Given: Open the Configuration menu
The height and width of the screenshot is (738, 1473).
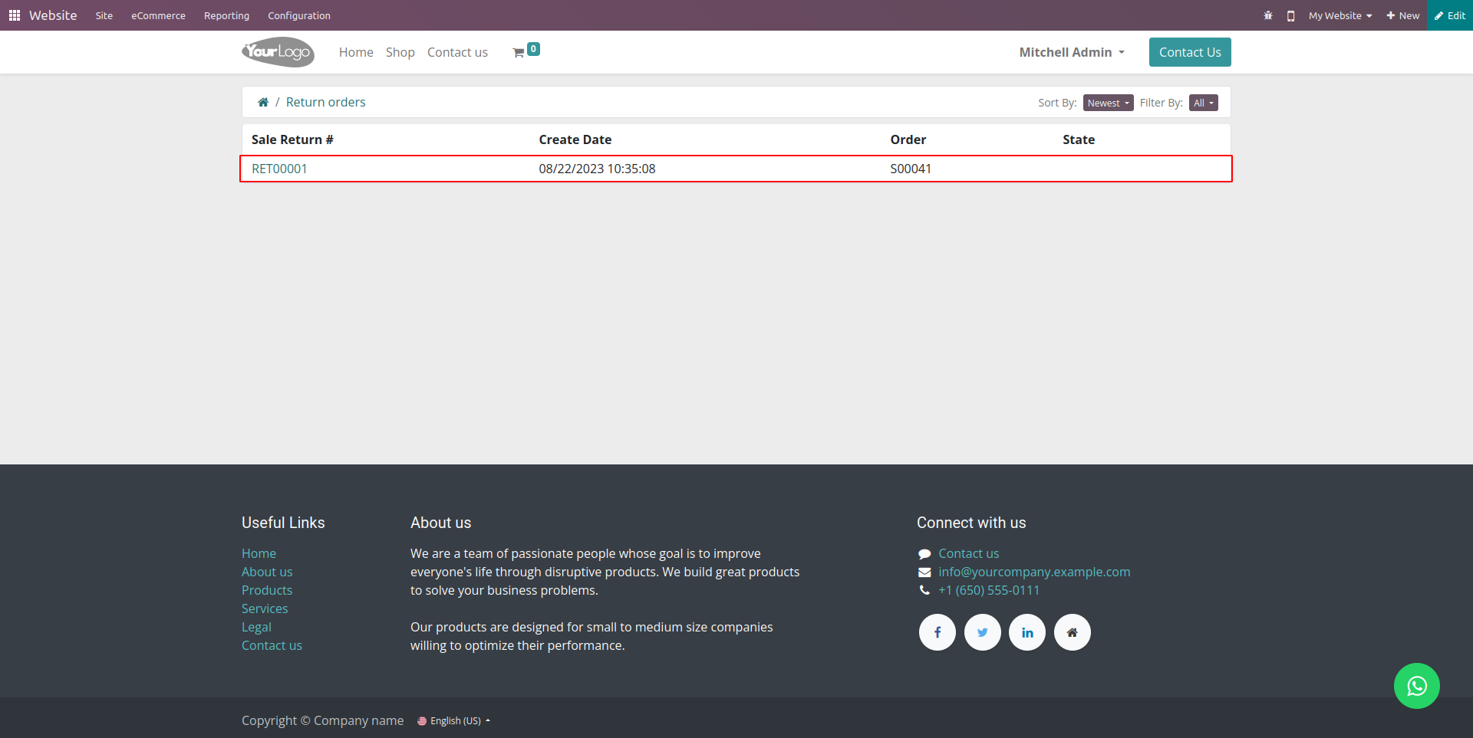Looking at the screenshot, I should [299, 15].
